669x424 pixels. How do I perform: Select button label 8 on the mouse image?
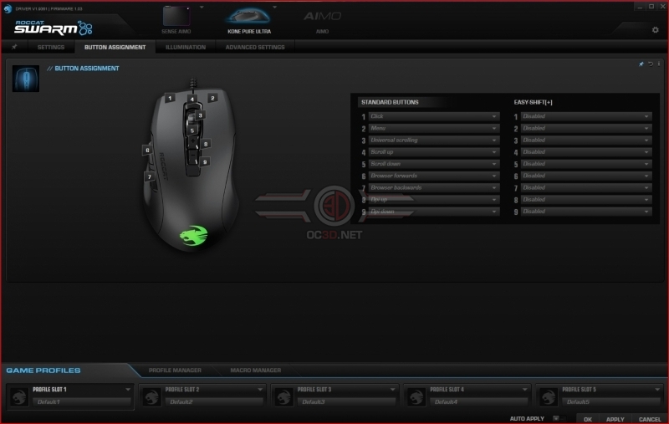[x=205, y=144]
